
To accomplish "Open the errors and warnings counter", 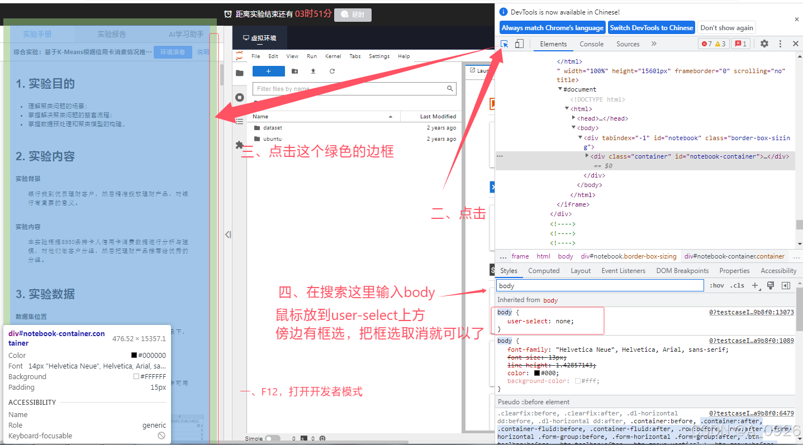I will pyautogui.click(x=714, y=44).
